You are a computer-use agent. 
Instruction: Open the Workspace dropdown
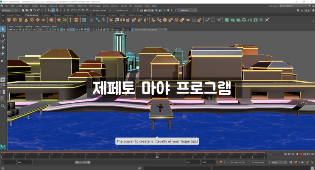pyautogui.click(x=295, y=6)
